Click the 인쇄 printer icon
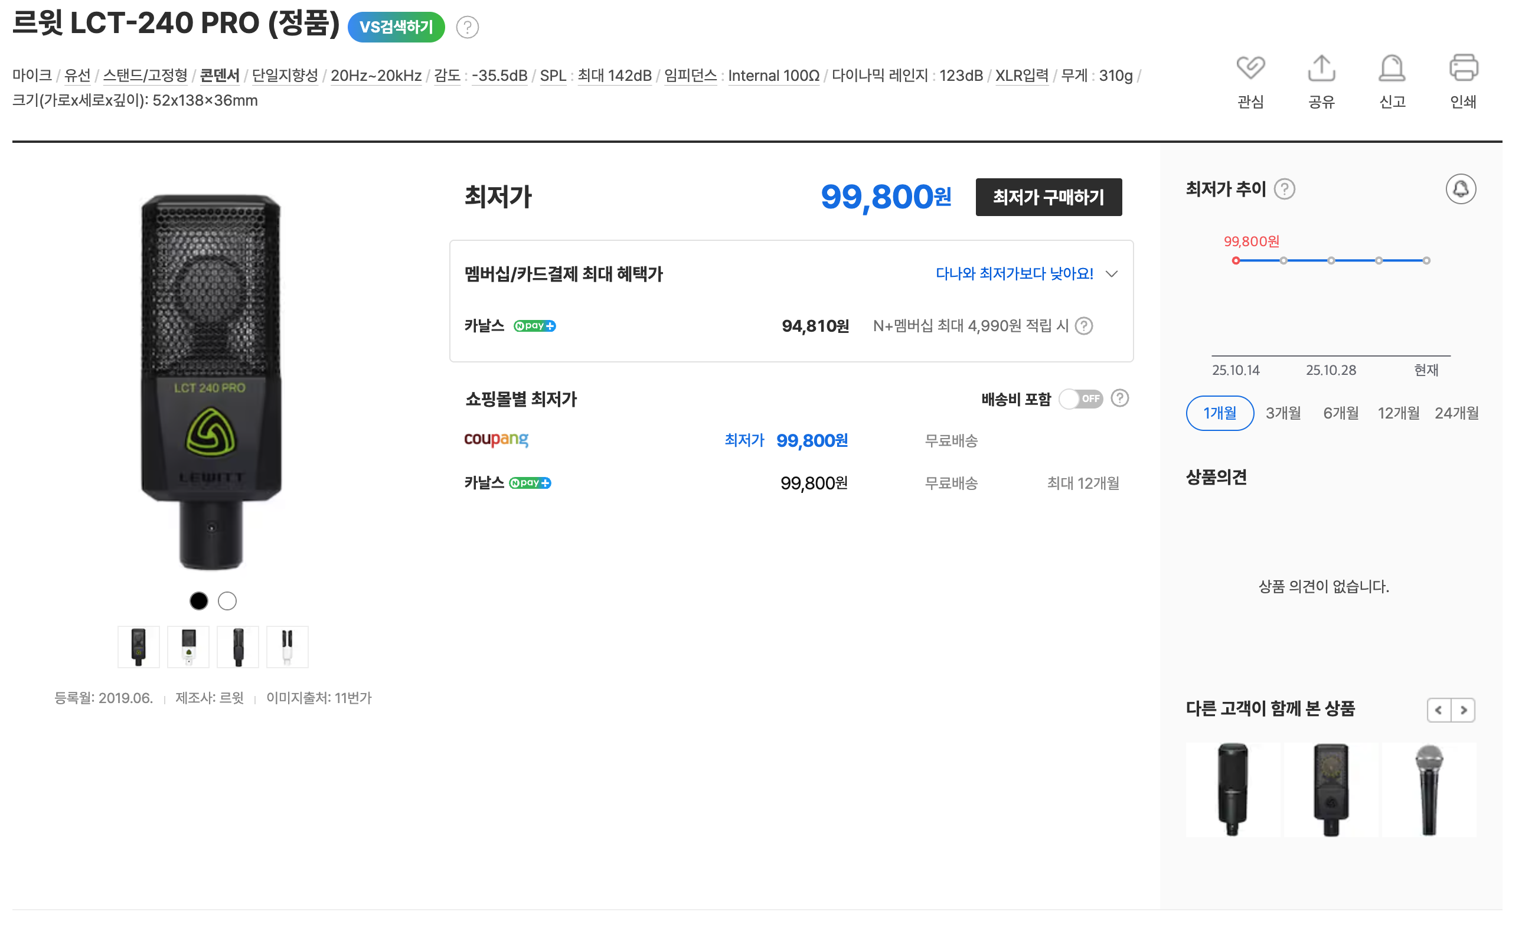1522x928 pixels. pyautogui.click(x=1463, y=68)
